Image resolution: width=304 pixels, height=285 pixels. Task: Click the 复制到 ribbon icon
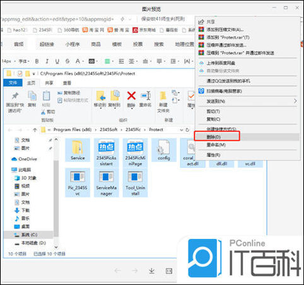pyautogui.click(x=115, y=96)
